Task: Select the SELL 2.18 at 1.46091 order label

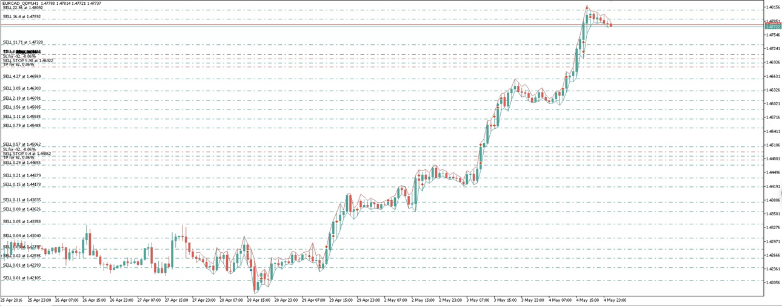Action: pyautogui.click(x=22, y=98)
